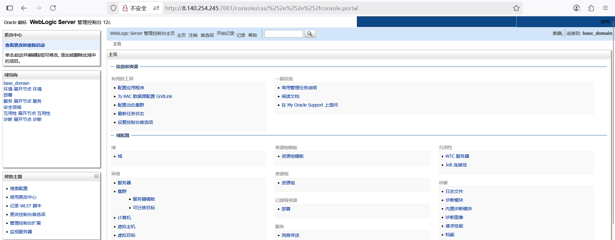Screen dimensions: 615x240
Task: Click the search magnifier button
Action: coord(310,34)
